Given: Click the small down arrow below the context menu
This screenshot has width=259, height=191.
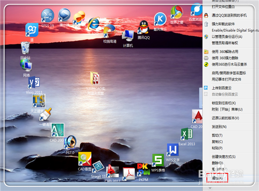Looking at the screenshot, I should click(x=210, y=188).
